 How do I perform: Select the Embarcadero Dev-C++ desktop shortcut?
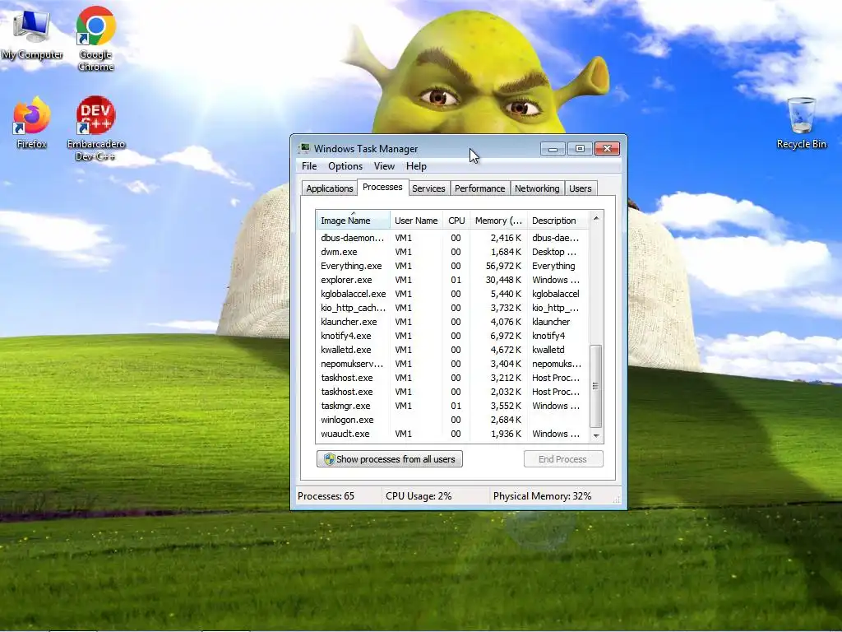95,128
